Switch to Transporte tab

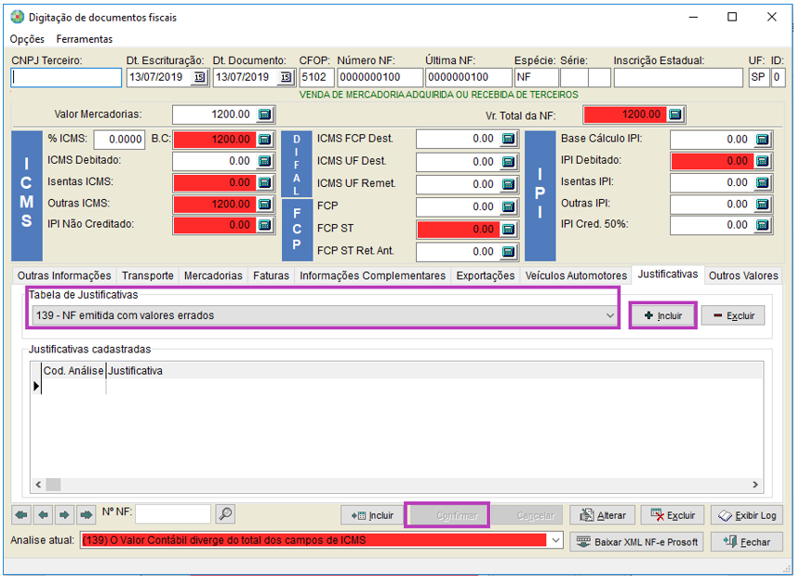[x=148, y=276]
